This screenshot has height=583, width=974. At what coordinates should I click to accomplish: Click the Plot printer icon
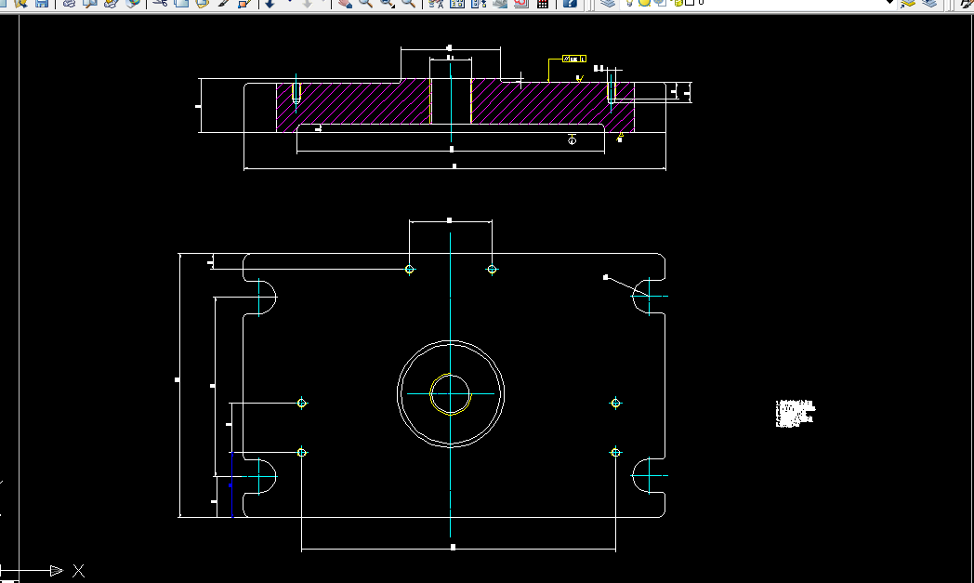69,3
